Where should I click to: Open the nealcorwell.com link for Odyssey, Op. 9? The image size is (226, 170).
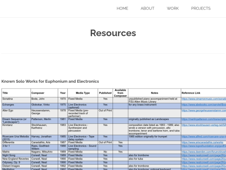point(204,162)
